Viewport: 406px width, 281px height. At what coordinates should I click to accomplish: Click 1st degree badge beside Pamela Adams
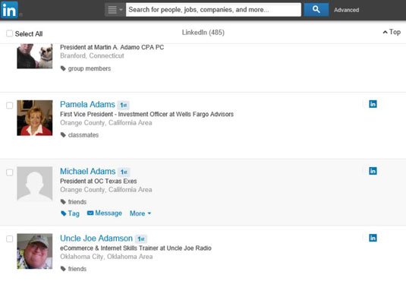pos(123,105)
